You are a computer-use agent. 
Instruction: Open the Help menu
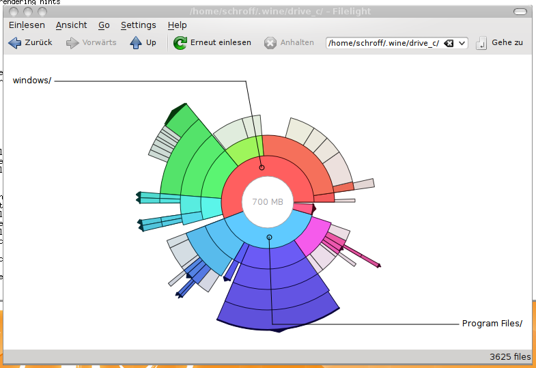177,25
